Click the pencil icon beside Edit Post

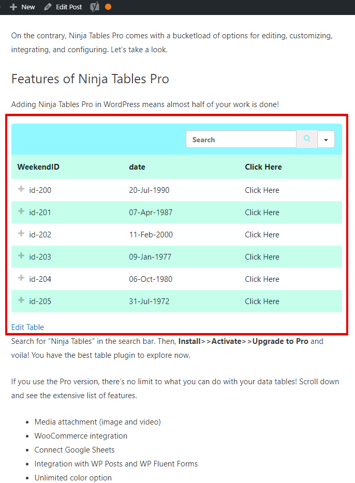[48, 7]
